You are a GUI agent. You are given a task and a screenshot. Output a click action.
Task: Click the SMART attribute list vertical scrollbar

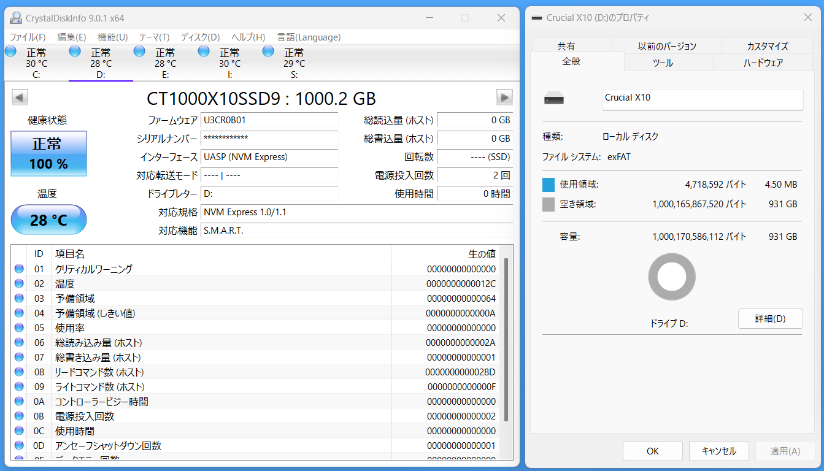(506, 340)
